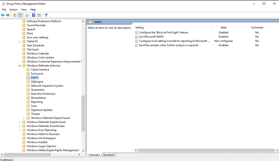Expand the top-level Windows Defender Exploit Guard node
The image size is (279, 161).
coord(20,122)
